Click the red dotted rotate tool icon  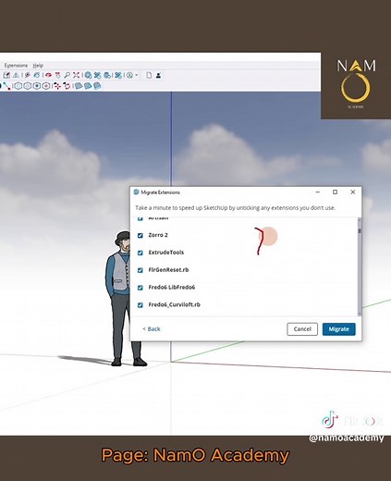click(67, 86)
